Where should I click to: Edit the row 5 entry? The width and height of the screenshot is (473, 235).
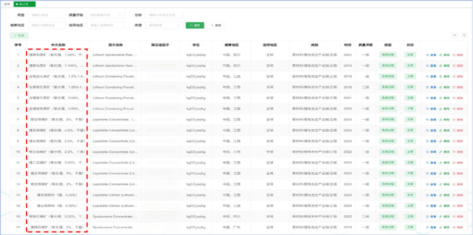[445, 98]
